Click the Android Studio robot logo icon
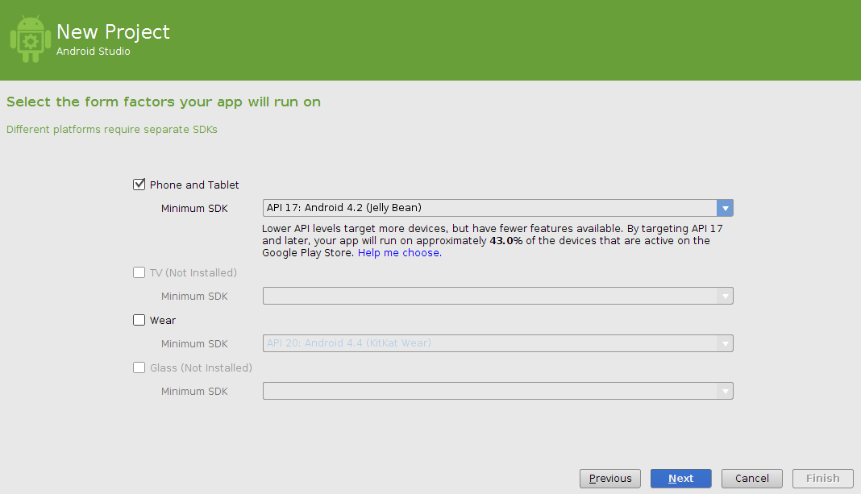The height and width of the screenshot is (494, 861). coord(31,39)
